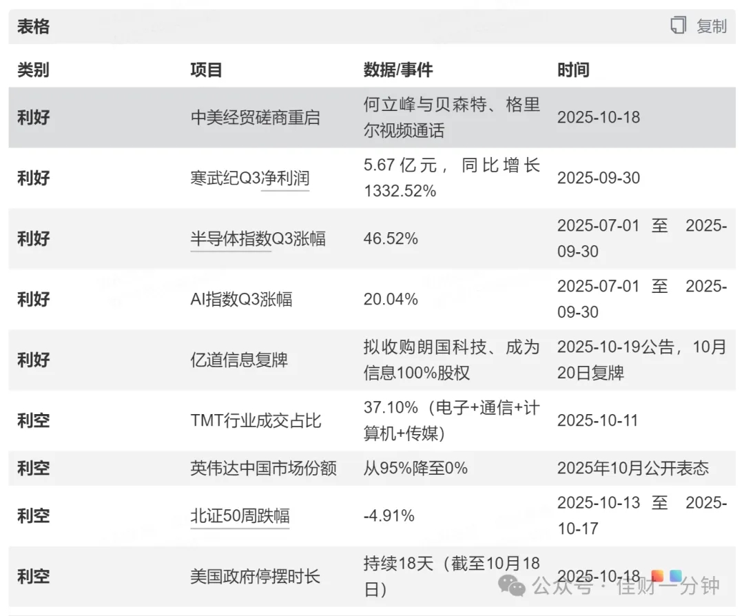Click the 数据/事件 column header

(x=398, y=70)
